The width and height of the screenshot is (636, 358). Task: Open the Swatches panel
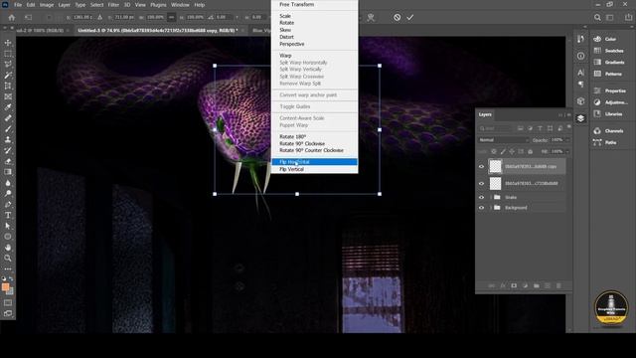(610, 51)
